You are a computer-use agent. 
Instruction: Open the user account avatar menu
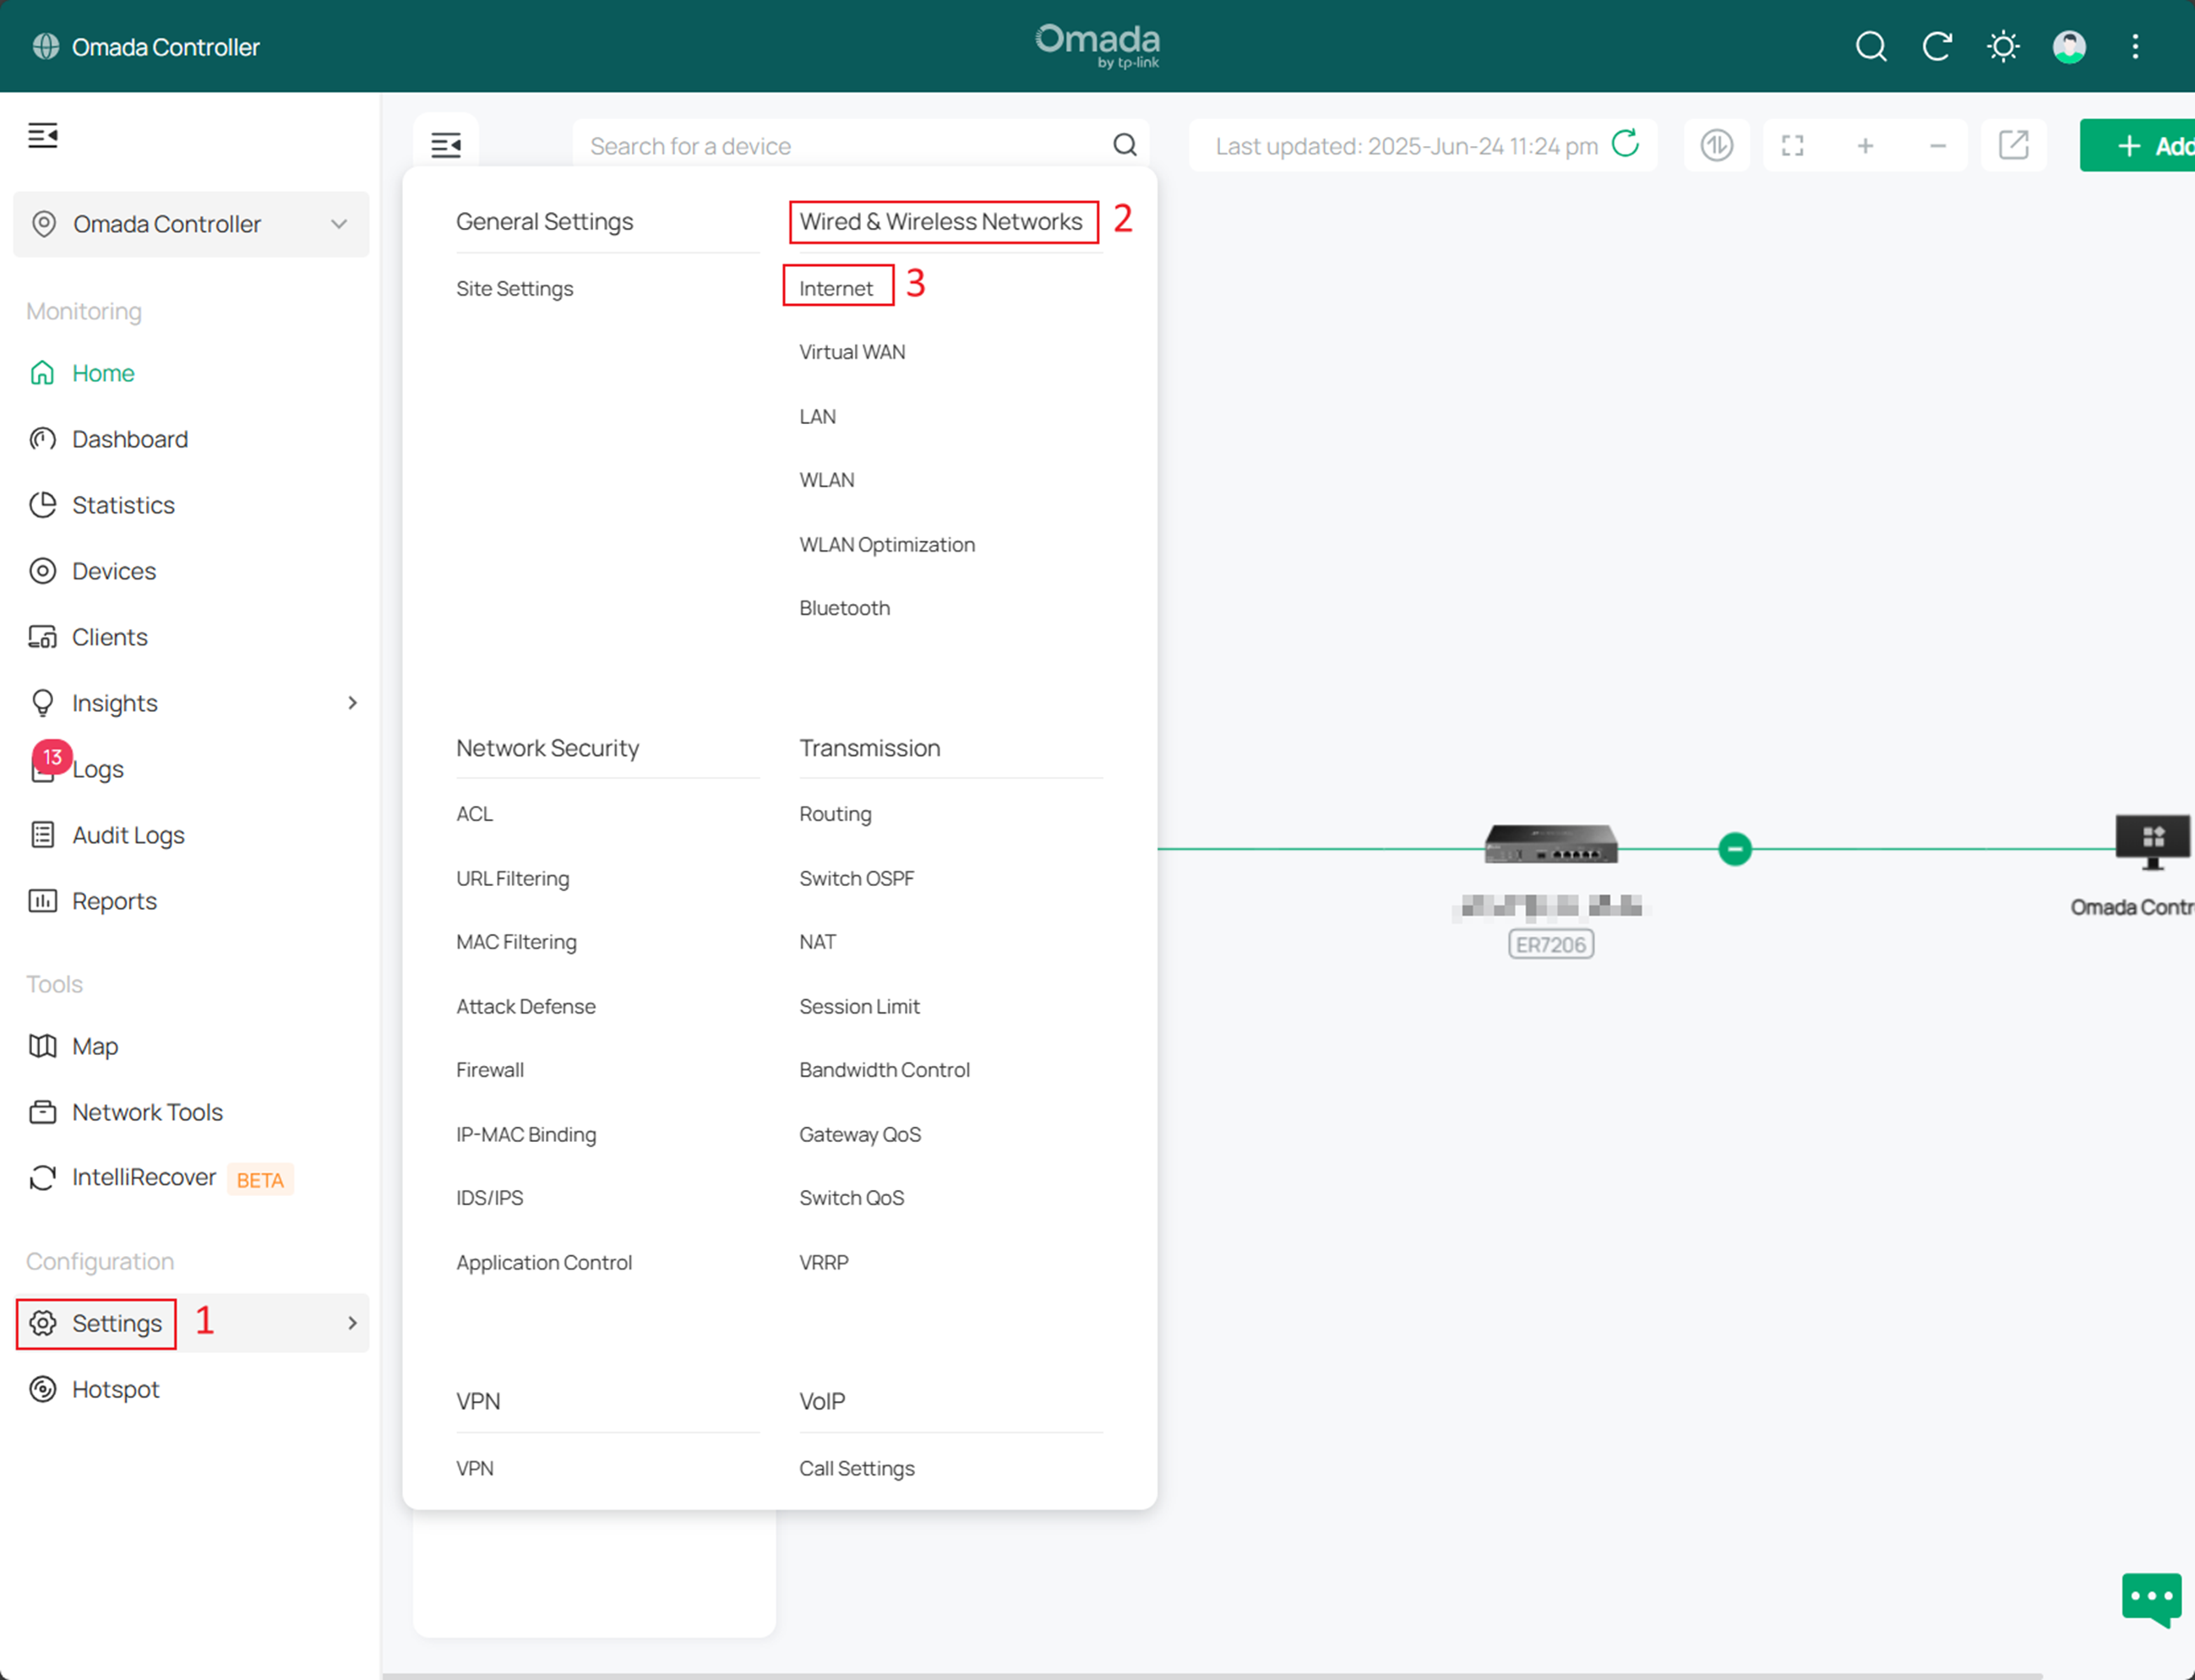[x=2069, y=46]
